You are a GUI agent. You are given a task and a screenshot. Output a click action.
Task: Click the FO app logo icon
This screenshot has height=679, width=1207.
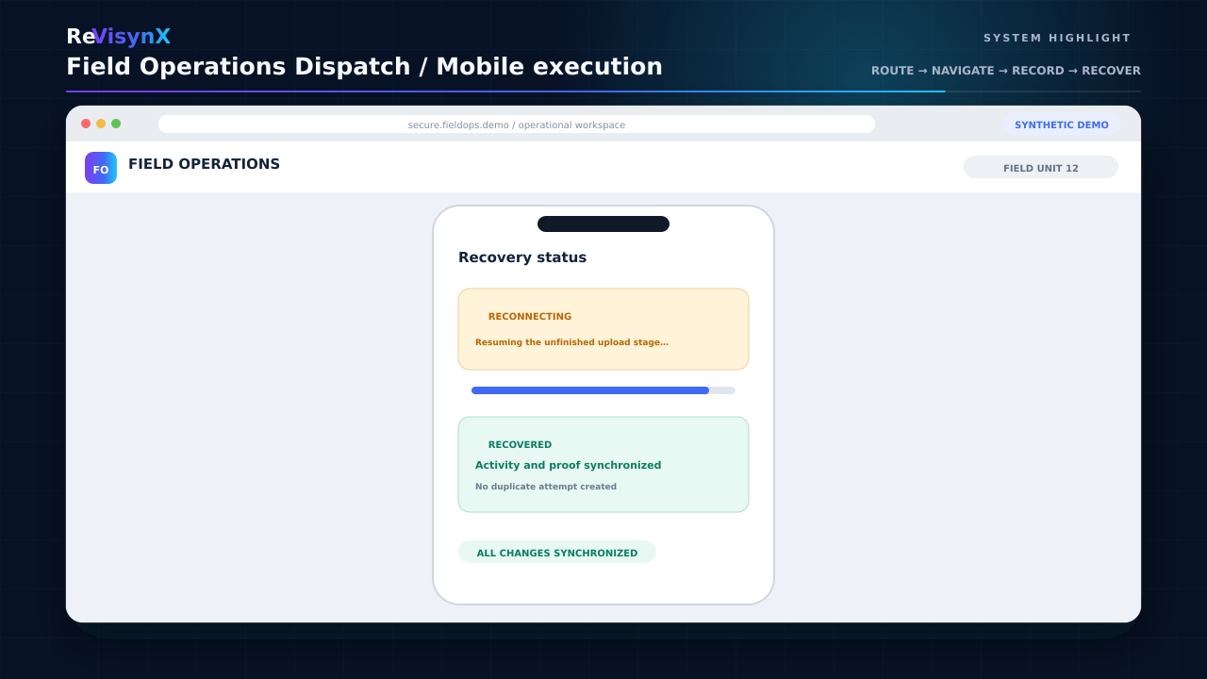(101, 168)
